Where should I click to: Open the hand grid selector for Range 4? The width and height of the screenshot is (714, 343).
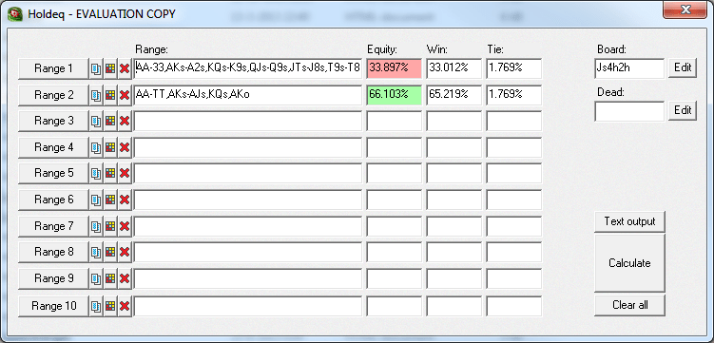(x=110, y=147)
